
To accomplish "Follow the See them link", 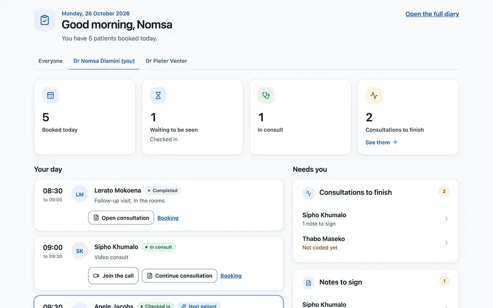I will (x=381, y=142).
